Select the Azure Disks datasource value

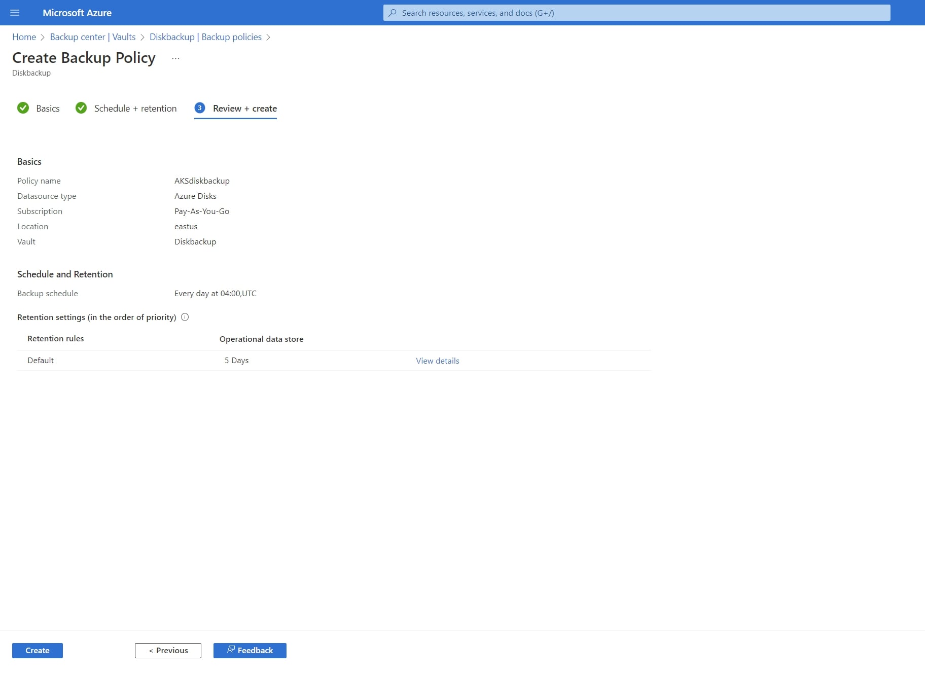[x=195, y=196]
